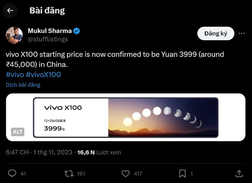This screenshot has width=252, height=183.
Task: Click the @stufflistings handle
Action: click(48, 39)
